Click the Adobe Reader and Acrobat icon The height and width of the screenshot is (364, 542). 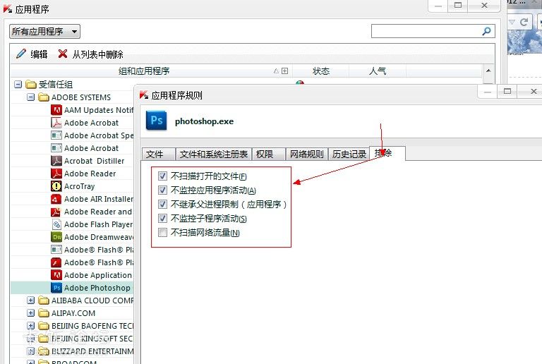pyautogui.click(x=56, y=212)
